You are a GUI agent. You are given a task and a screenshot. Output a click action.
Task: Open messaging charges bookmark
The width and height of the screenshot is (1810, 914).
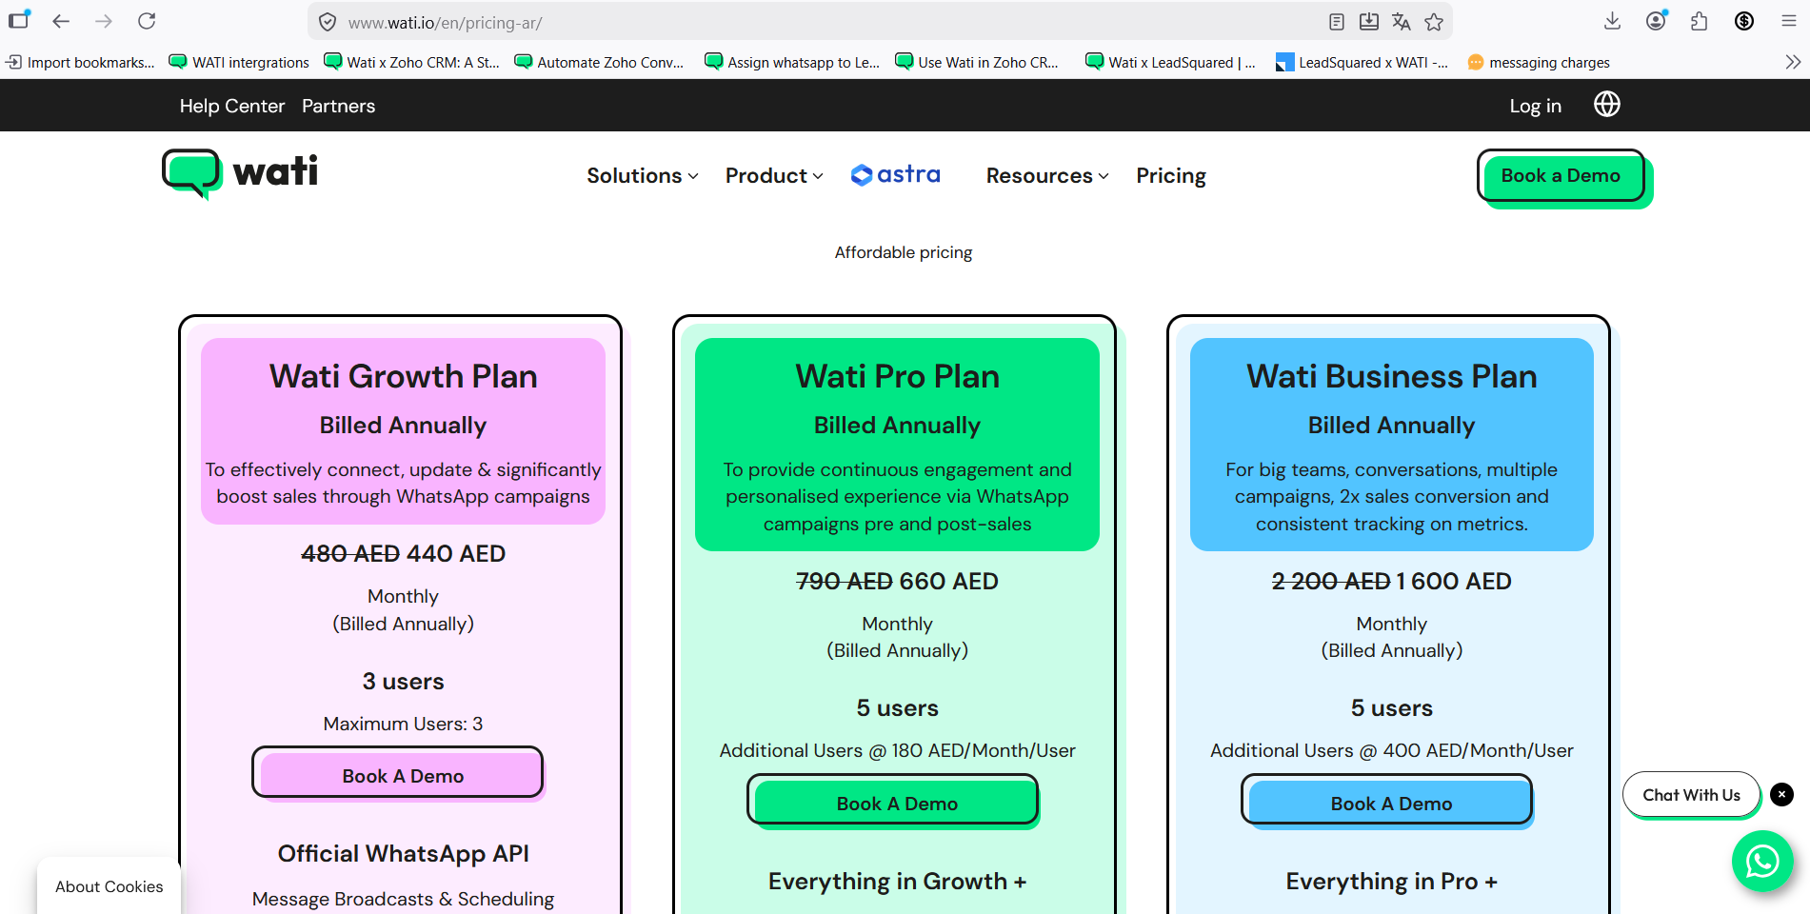pyautogui.click(x=1539, y=62)
